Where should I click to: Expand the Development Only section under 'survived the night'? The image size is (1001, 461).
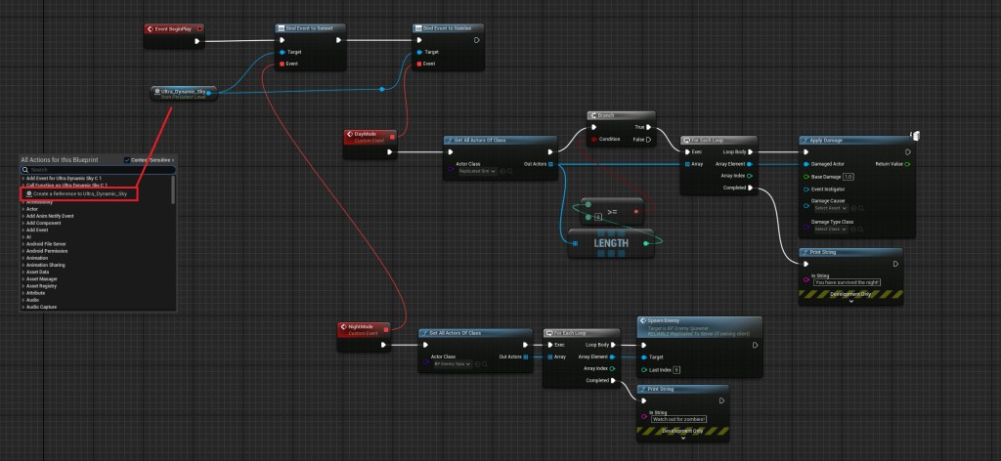click(849, 301)
